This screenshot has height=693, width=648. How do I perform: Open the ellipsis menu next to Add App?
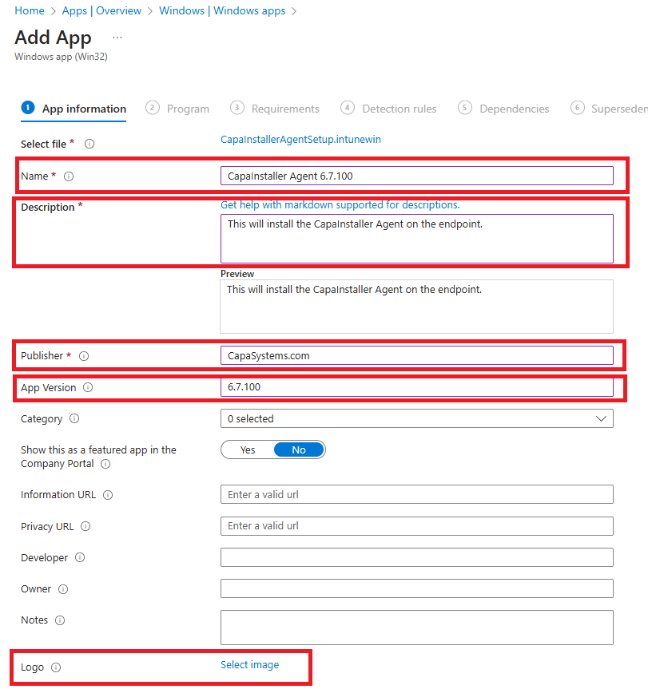[x=117, y=38]
